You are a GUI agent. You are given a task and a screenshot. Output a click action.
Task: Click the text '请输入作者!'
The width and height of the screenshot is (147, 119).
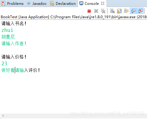(x=14, y=43)
